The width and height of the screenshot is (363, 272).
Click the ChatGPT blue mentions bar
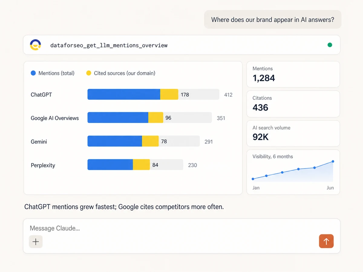pyautogui.click(x=124, y=94)
